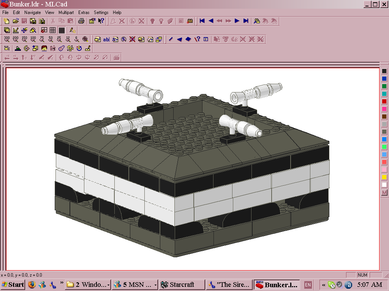Click the EN language indicator

tap(308, 285)
